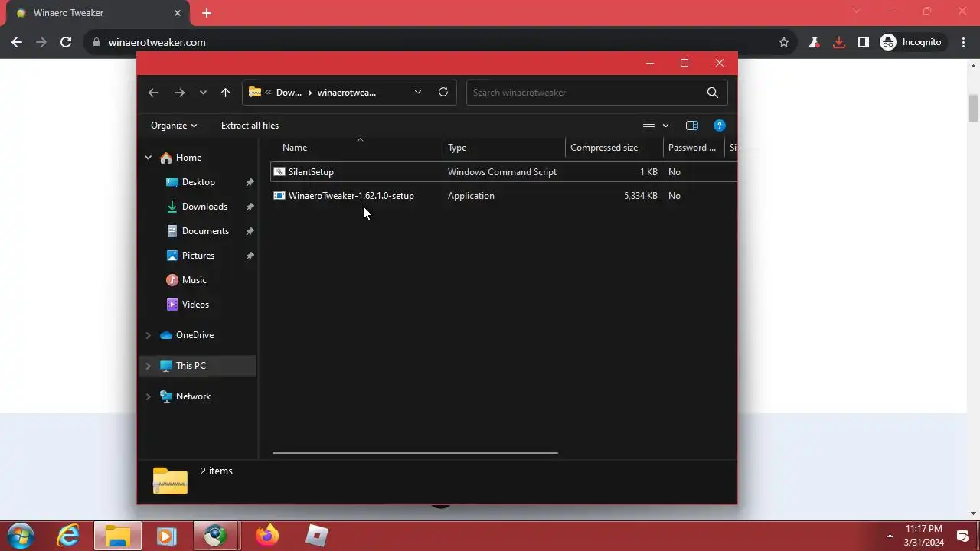The image size is (980, 551).
Task: Select the SilentSetup file
Action: 311,172
